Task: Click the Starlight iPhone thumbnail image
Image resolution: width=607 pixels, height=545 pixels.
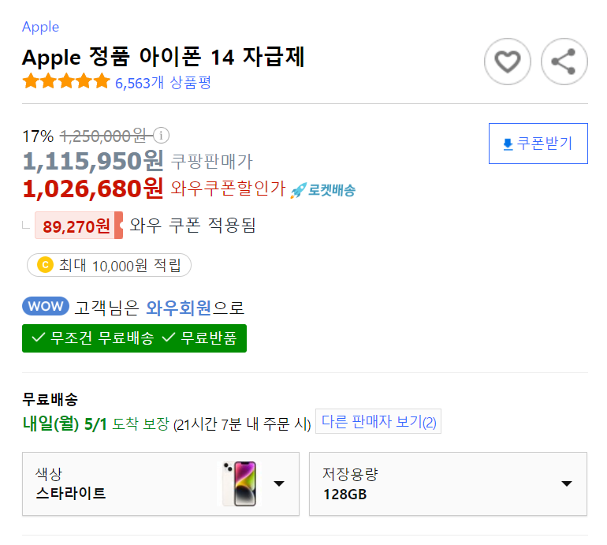Action: [x=240, y=483]
